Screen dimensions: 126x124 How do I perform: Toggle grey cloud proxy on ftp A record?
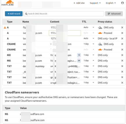[x=100, y=27]
